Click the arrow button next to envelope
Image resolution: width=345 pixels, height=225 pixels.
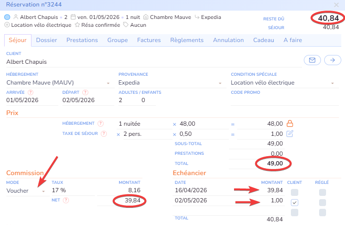[x=332, y=60]
